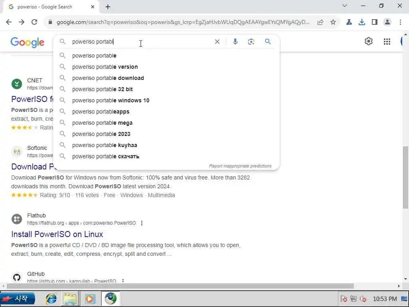Clear the search box with the X
Viewport: 409px width, 307px height.
217,42
